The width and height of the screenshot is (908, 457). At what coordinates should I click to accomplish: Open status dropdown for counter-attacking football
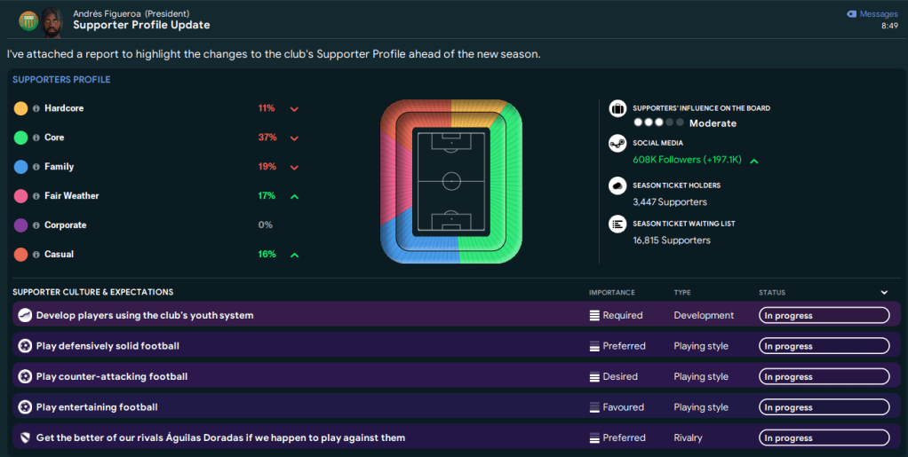824,377
